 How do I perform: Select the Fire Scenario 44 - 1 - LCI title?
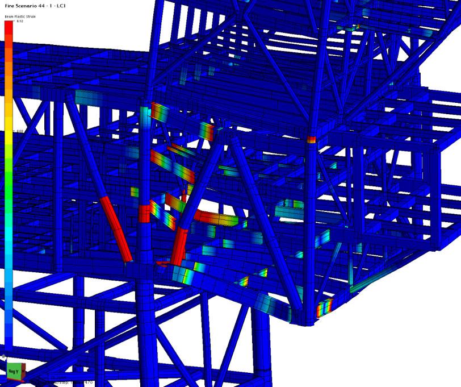[x=35, y=6]
